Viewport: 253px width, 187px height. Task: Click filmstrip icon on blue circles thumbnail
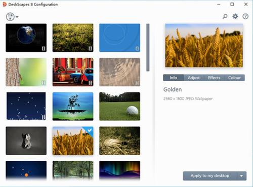pyautogui.click(x=137, y=48)
